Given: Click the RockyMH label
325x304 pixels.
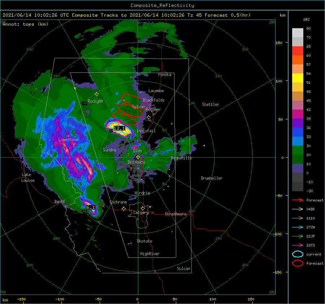Looking at the screenshot, I should (95, 101).
